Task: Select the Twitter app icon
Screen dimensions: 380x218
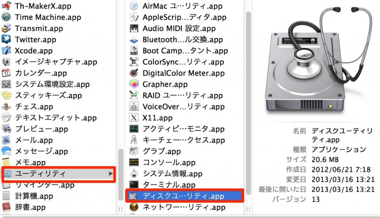Action: (6, 39)
